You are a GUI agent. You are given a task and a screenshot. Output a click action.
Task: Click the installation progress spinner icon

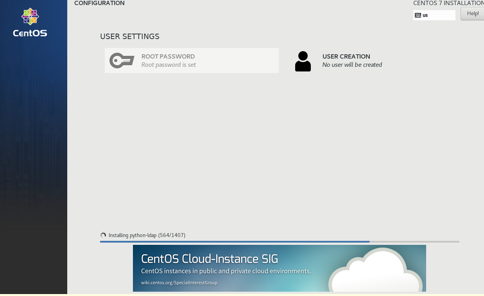(103, 235)
